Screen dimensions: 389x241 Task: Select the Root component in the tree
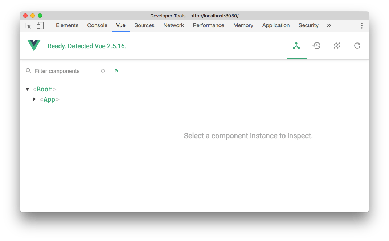[x=45, y=89]
